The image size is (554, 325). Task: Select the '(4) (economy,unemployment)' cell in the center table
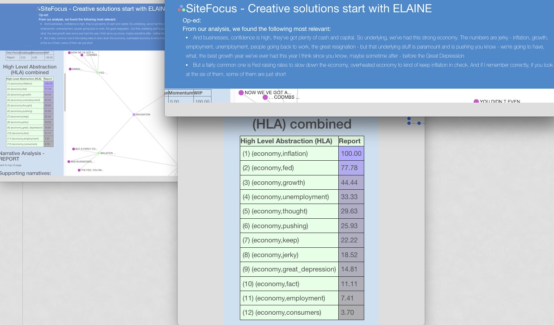click(x=289, y=197)
